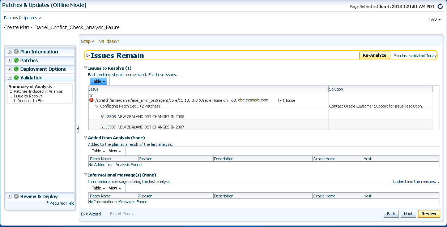The image size is (447, 227).
Task: Select the Validation step label
Action: (31, 78)
